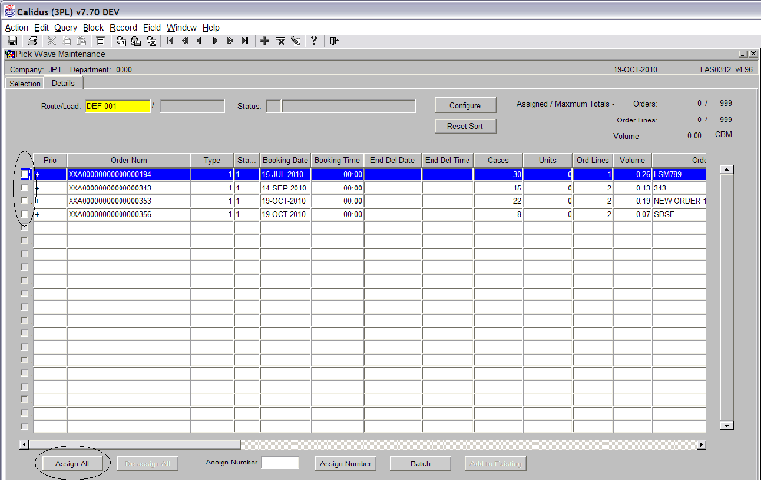764x482 pixels.
Task: Click the Print icon
Action: 32,41
